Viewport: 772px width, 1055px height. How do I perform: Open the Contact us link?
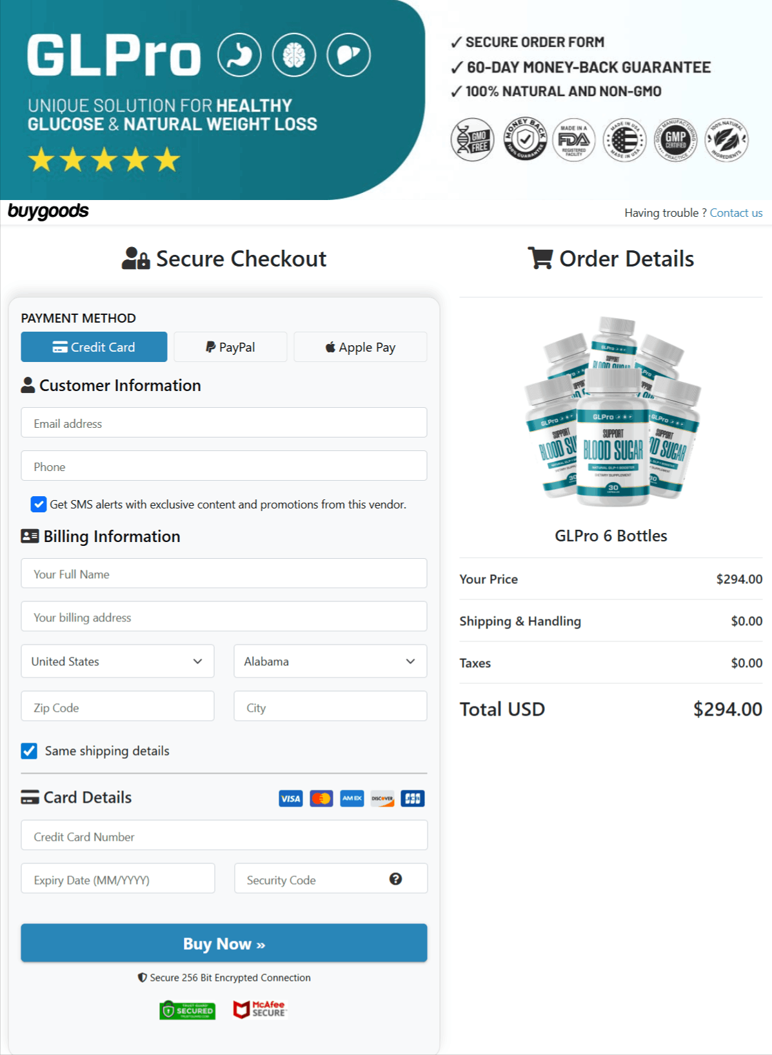coord(736,213)
